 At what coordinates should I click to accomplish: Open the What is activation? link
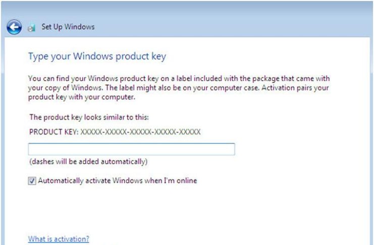[59, 239]
